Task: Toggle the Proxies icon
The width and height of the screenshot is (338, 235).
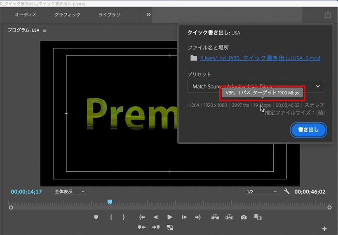Action: (170, 227)
